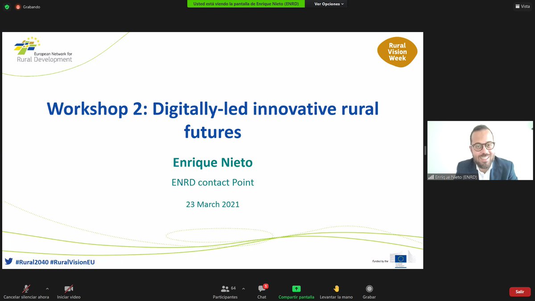The image size is (535, 301).
Task: Click the red Grabando recording indicator
Action: [18, 7]
